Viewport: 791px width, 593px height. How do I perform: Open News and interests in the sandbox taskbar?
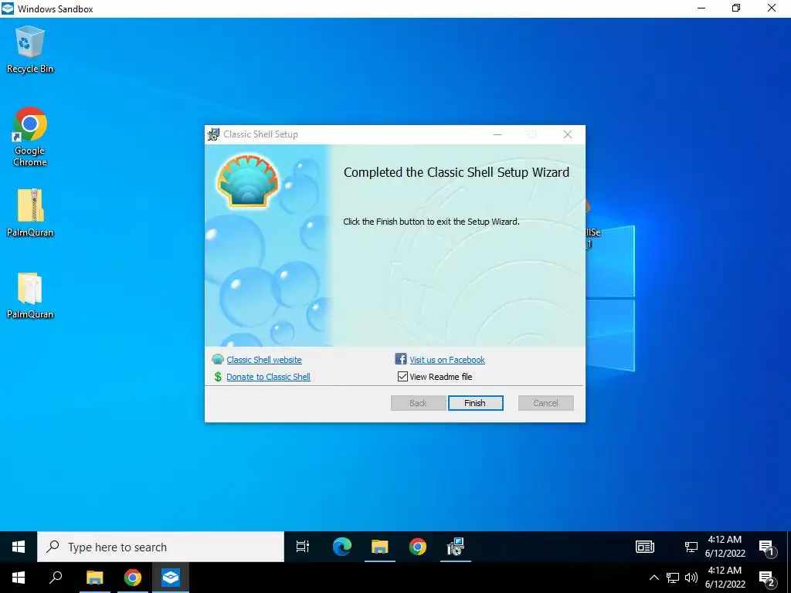[x=645, y=547]
